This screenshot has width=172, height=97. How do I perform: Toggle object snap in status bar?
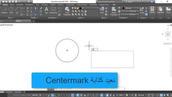coord(73,95)
